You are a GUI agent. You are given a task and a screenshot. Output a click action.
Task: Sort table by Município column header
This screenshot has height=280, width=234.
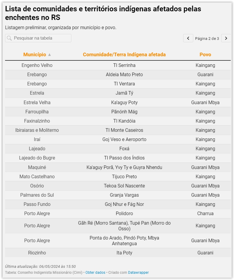(x=35, y=54)
